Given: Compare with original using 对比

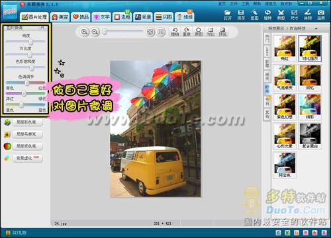Looking at the screenshot, I should point(211,32).
